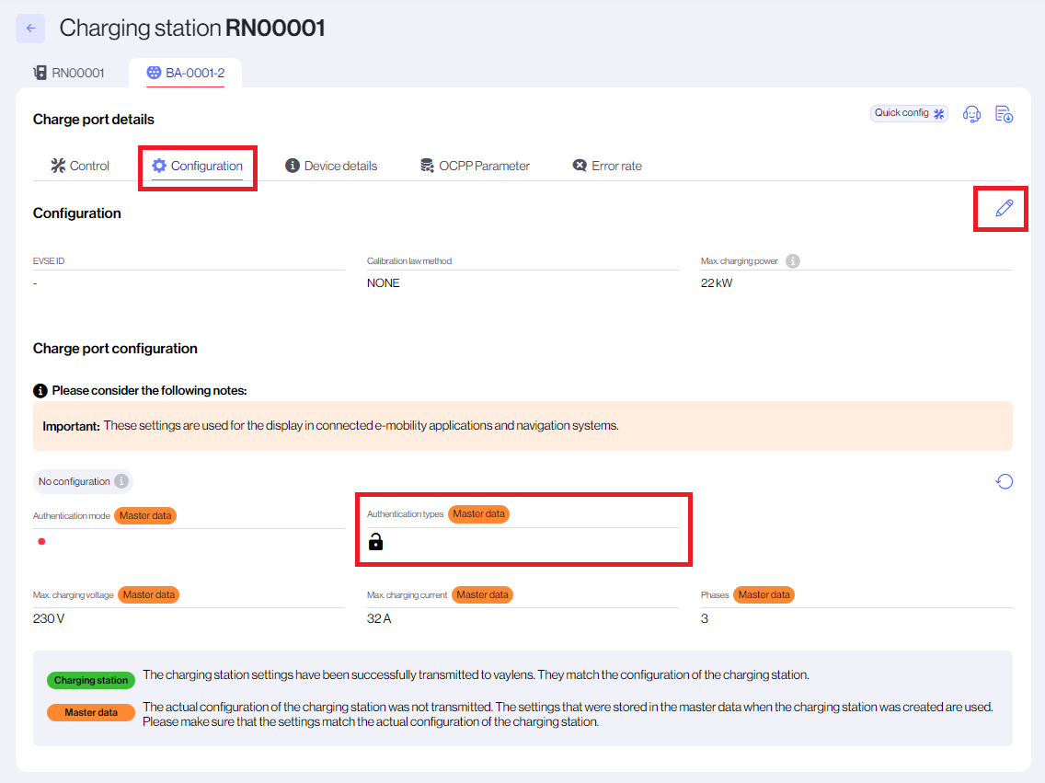Open the Error rate tab
This screenshot has width=1045, height=783.
(x=607, y=166)
